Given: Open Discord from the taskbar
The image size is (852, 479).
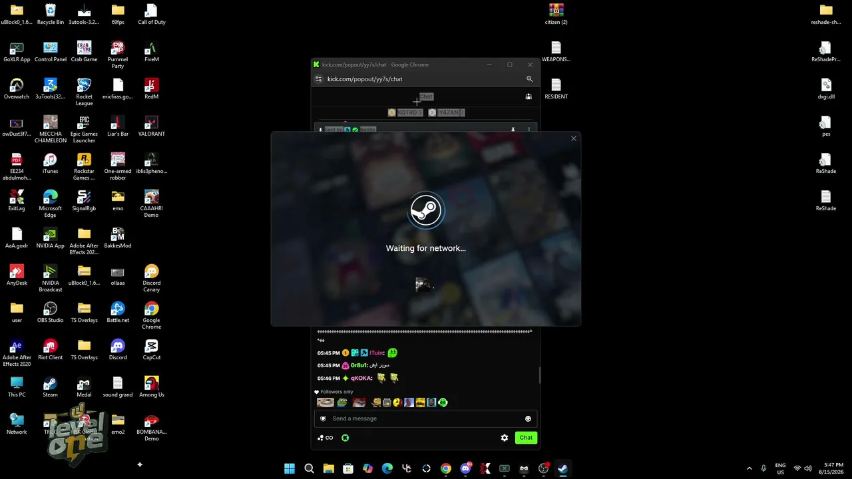Looking at the screenshot, I should click(x=466, y=468).
